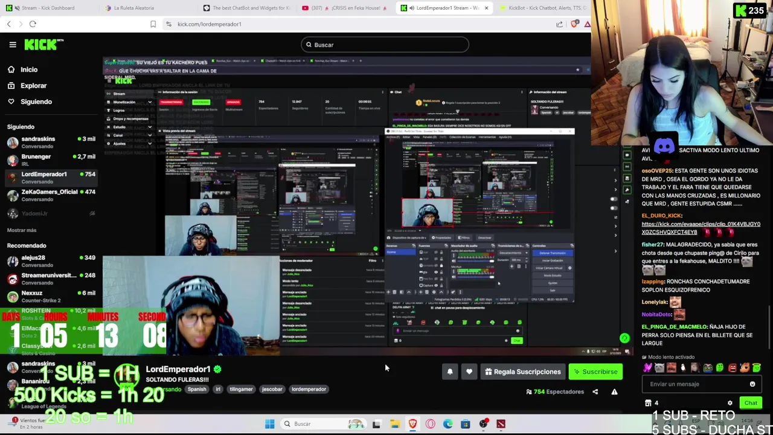
Task: Open ZeKaGamers_Oficial channel in sidebar
Action: click(x=51, y=195)
